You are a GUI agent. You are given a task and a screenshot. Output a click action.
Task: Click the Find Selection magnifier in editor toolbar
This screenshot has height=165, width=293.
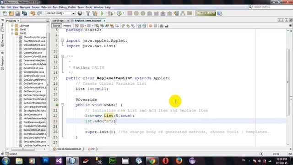click(x=97, y=26)
